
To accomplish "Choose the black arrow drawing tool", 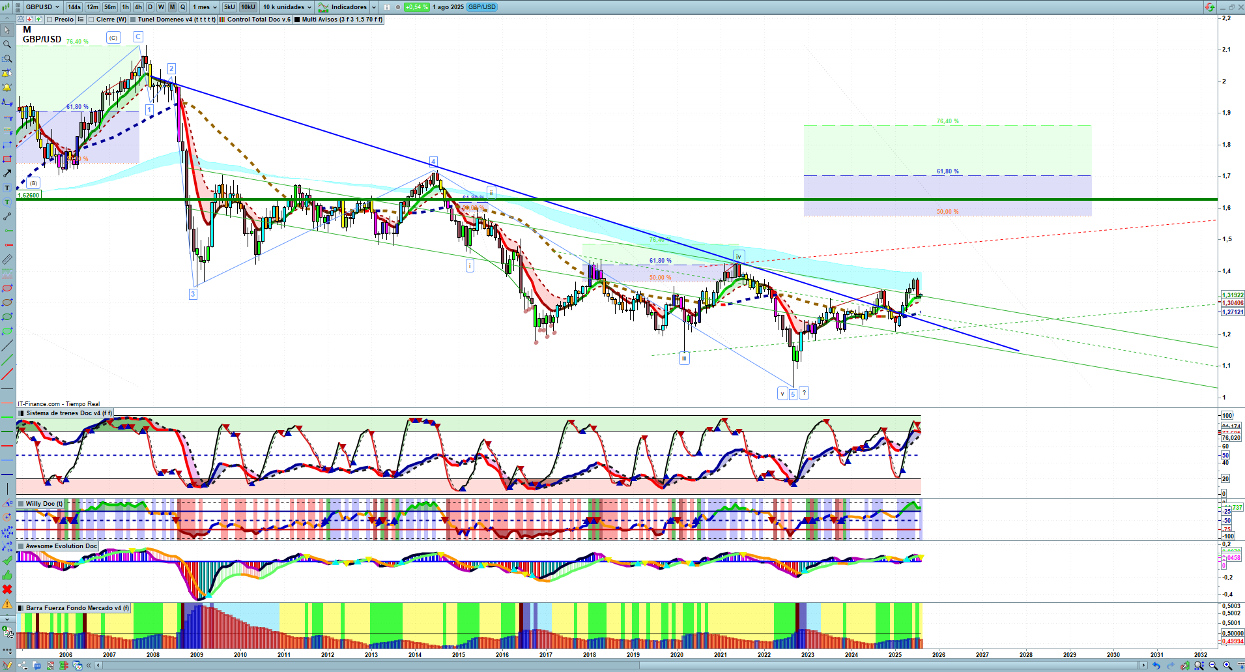I will [7, 173].
